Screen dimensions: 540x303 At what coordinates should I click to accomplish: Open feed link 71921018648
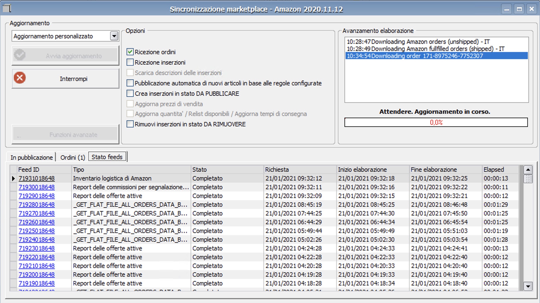(36, 266)
